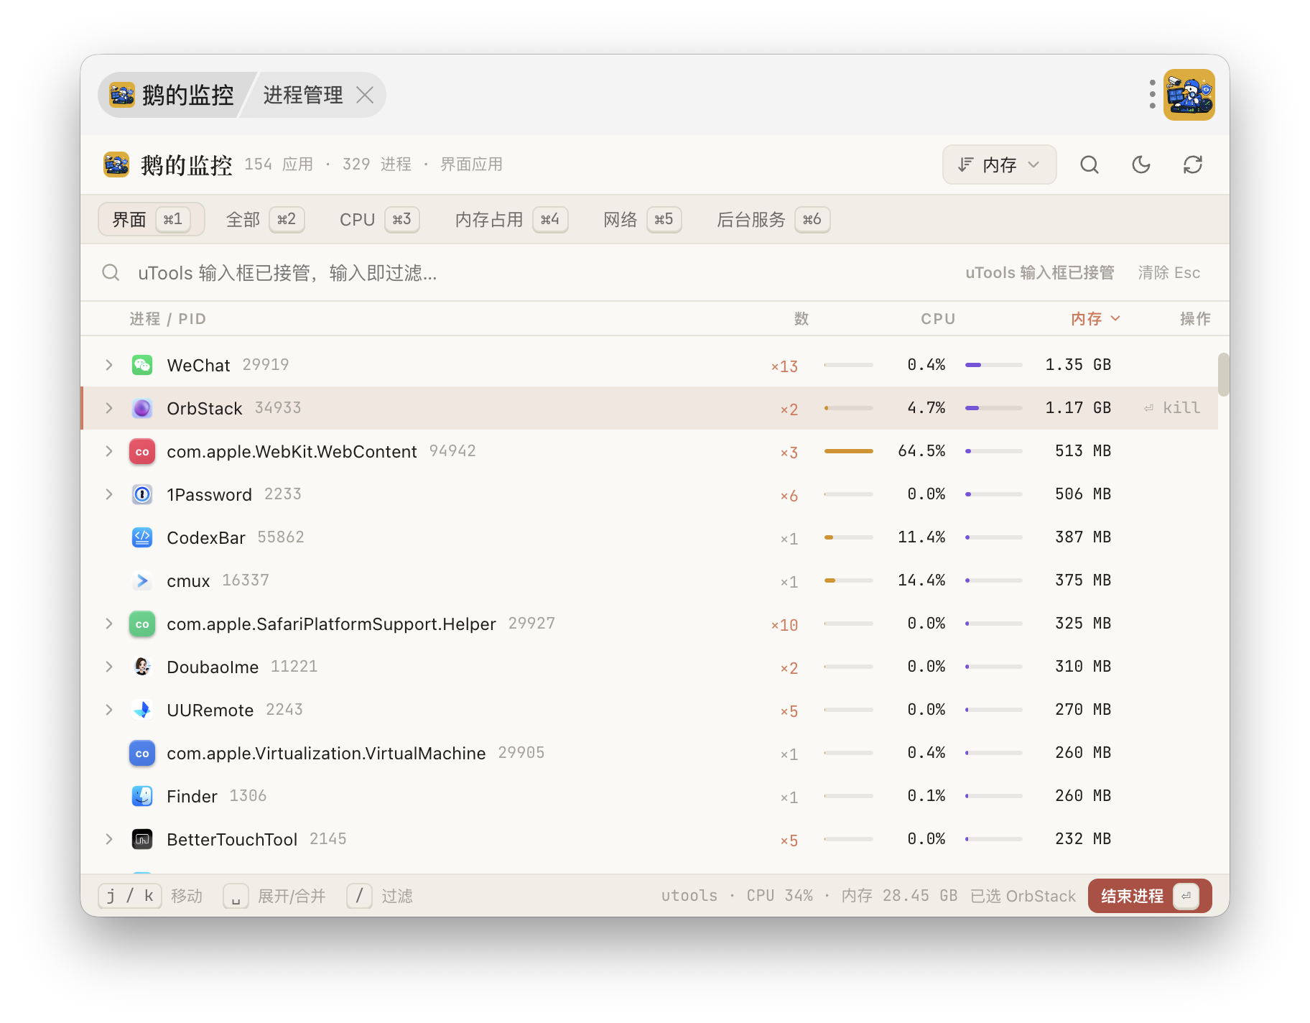Select the CodexBar process name

pyautogui.click(x=206, y=537)
